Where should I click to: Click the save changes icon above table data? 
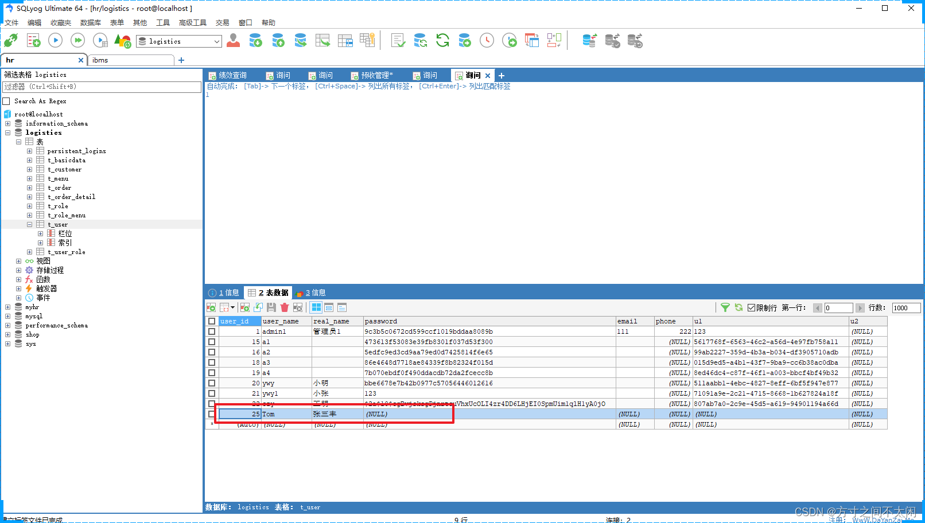[x=271, y=307]
